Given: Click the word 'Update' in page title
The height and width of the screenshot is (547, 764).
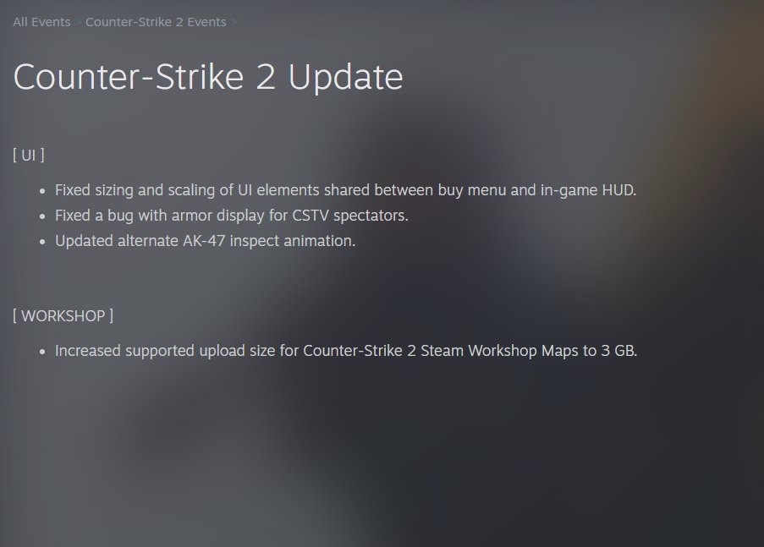Looking at the screenshot, I should (x=345, y=78).
